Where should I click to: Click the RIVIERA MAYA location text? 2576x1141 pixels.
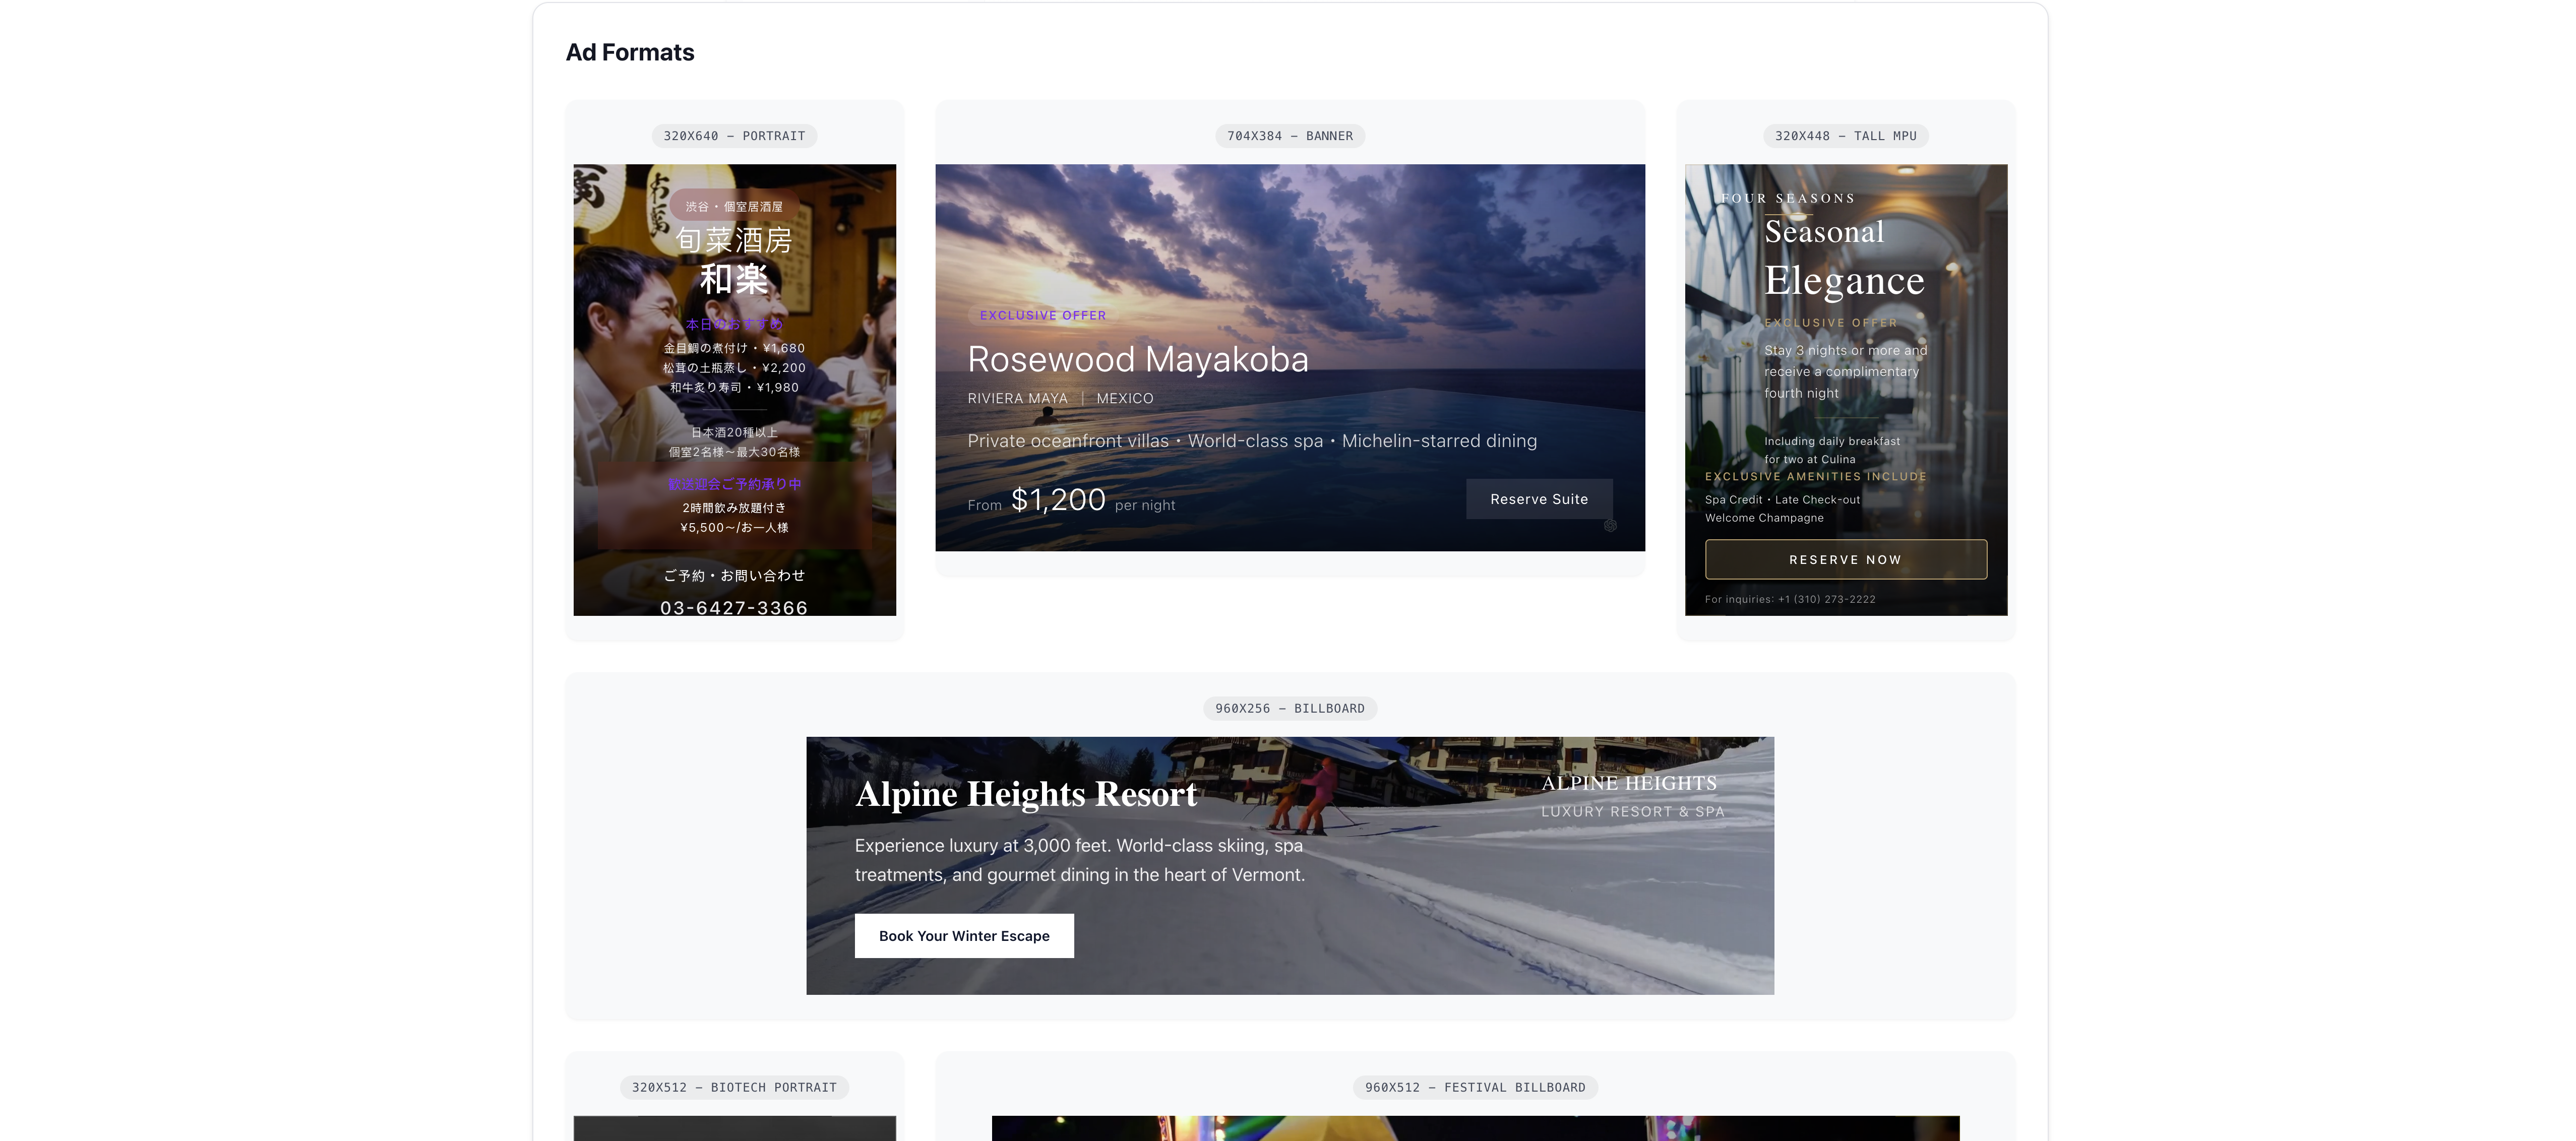coord(1017,398)
